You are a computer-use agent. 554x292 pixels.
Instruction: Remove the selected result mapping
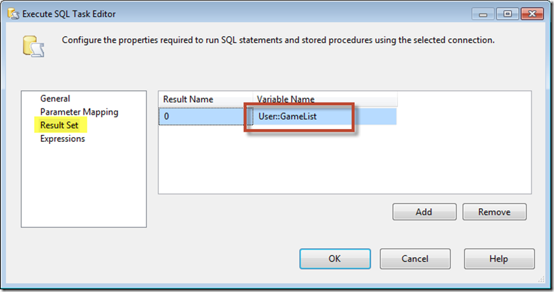494,212
